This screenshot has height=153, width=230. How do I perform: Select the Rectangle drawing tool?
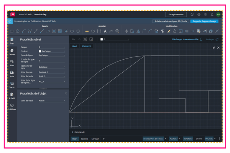click(11, 31)
